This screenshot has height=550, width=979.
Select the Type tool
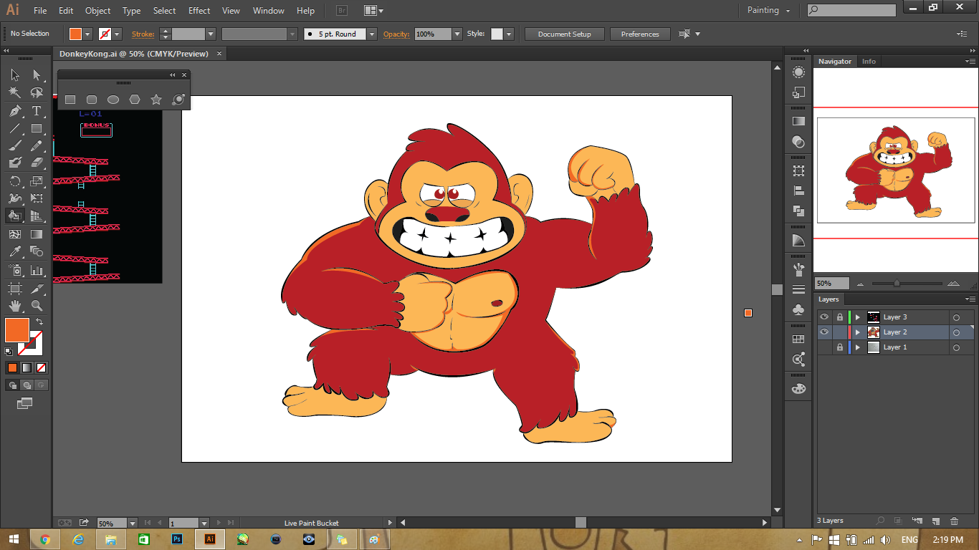click(37, 111)
